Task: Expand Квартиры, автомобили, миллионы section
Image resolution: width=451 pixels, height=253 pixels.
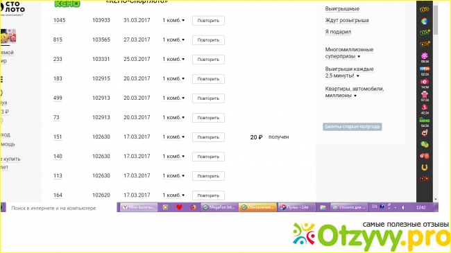Action: [355, 92]
